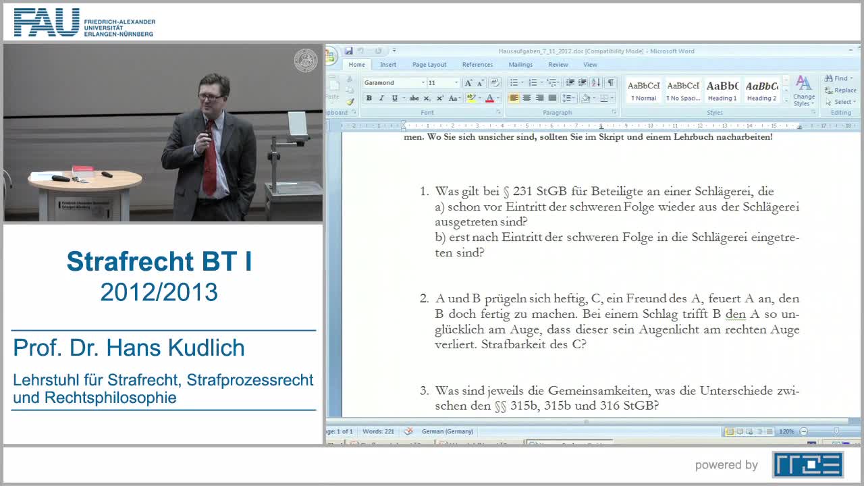Click the Format Painter brush icon
864x486 pixels.
point(351,102)
